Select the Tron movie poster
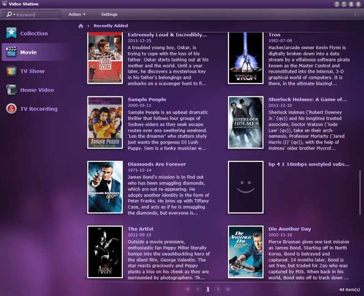The width and height of the screenshot is (364, 296). click(x=246, y=58)
